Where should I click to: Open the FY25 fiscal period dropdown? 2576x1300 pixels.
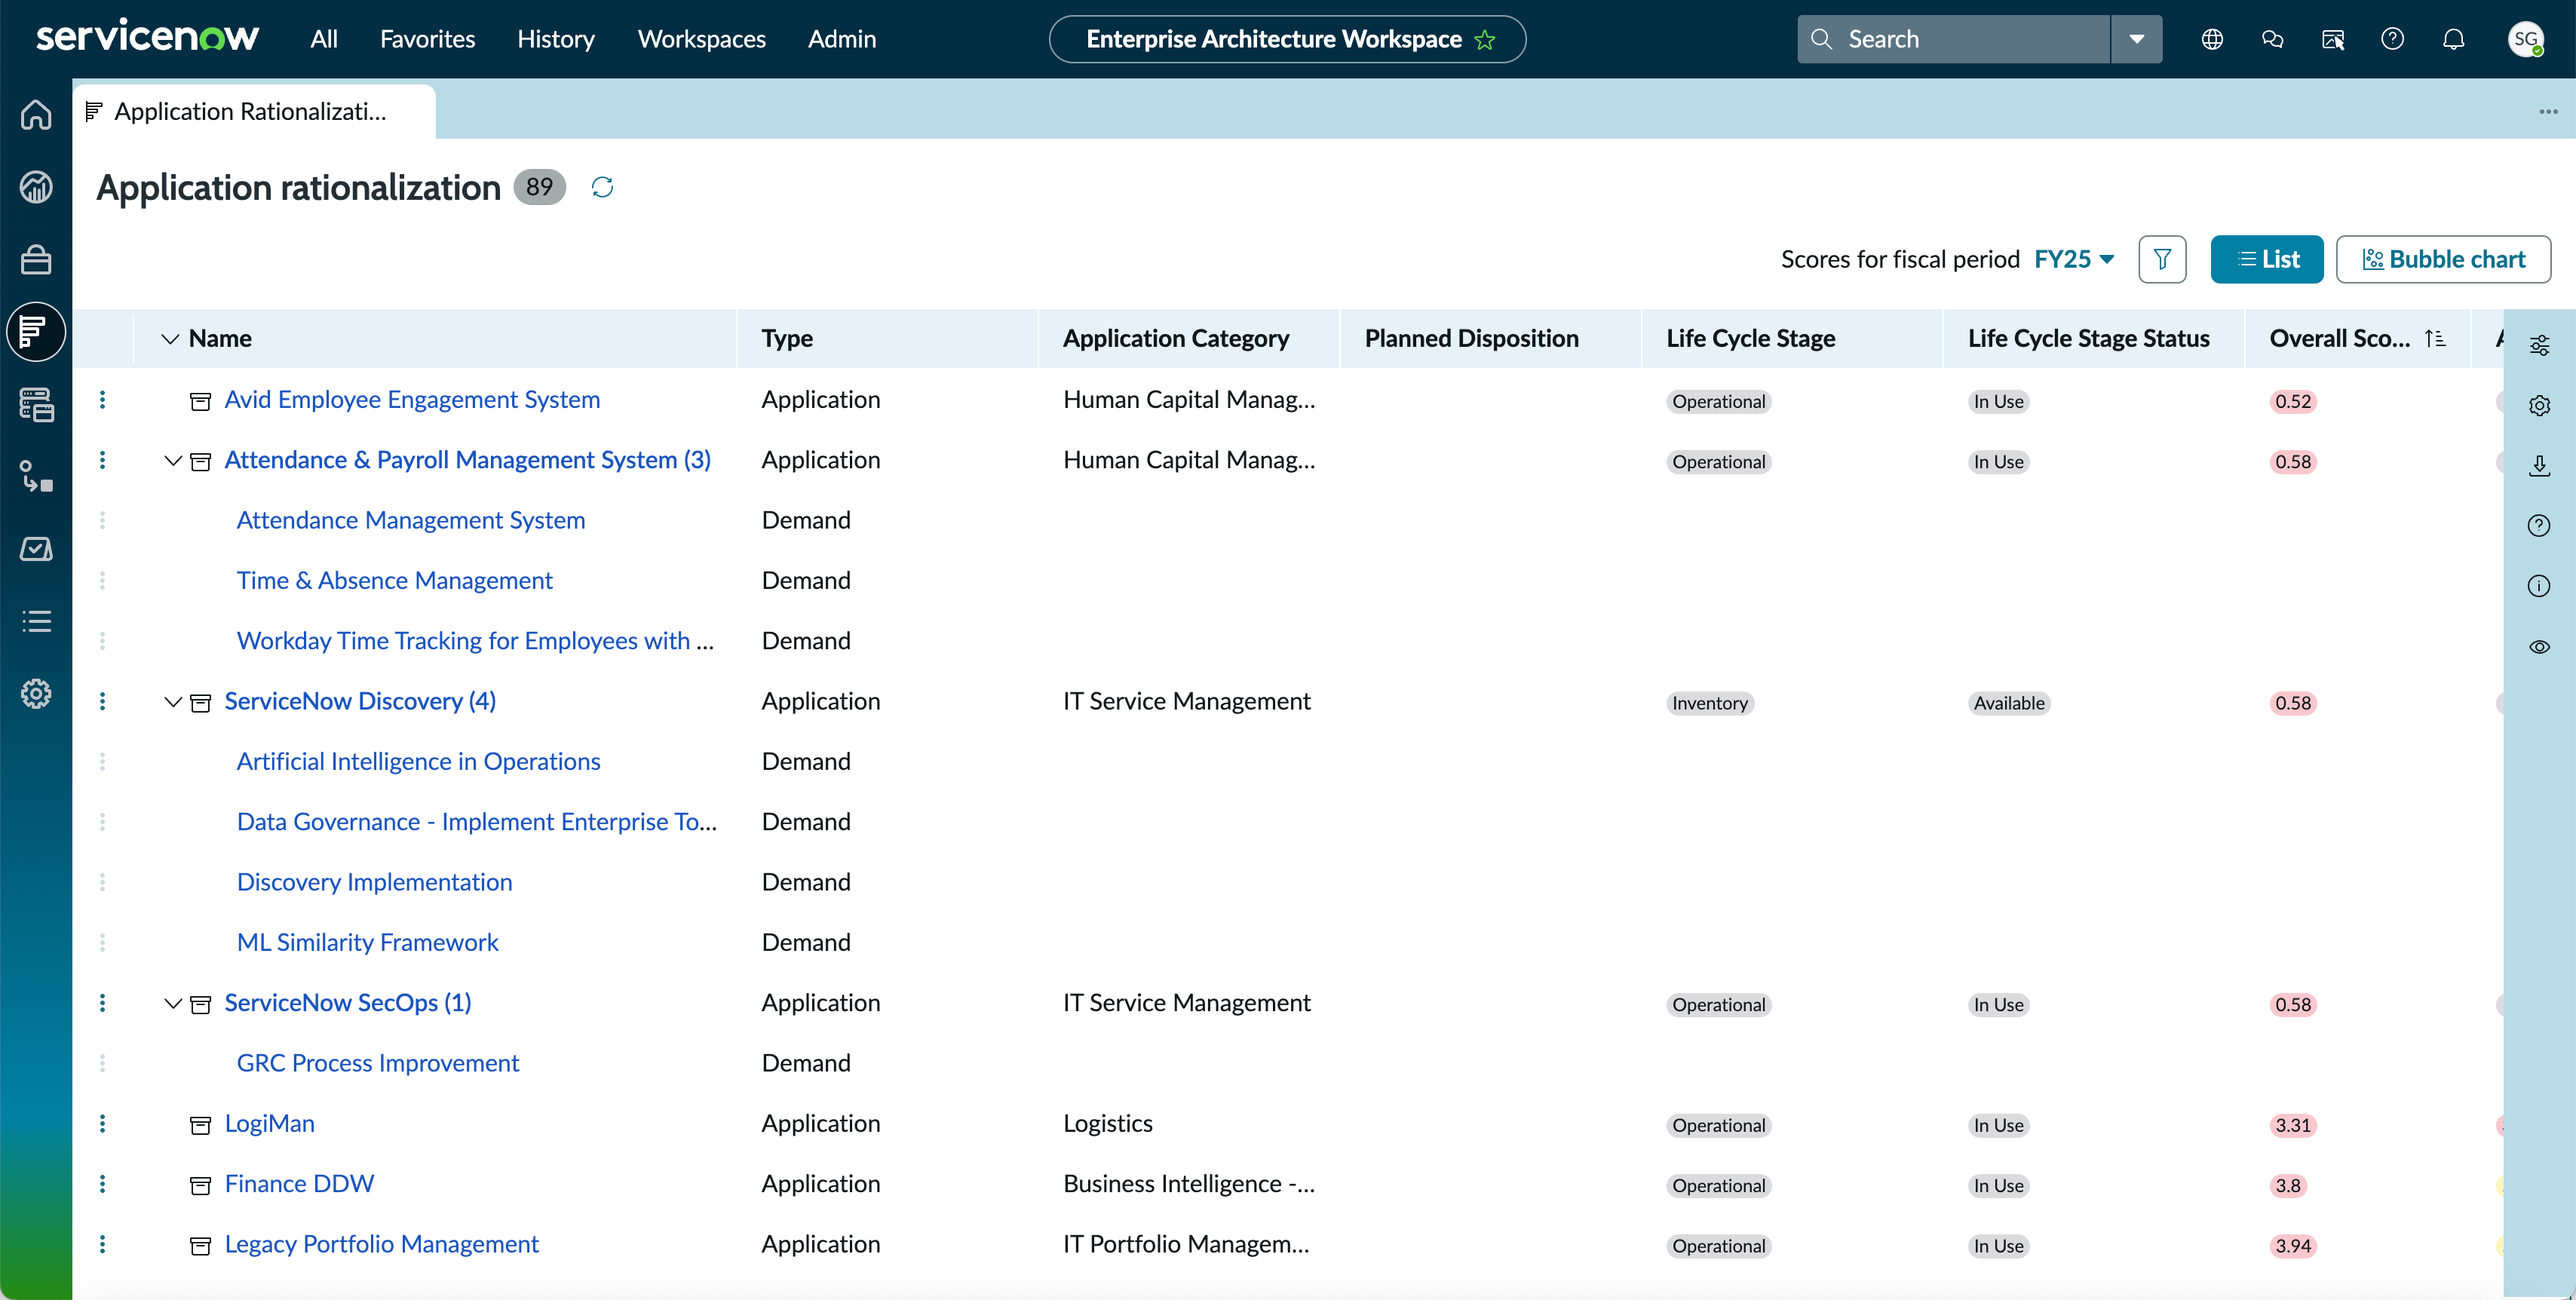pyautogui.click(x=2074, y=259)
